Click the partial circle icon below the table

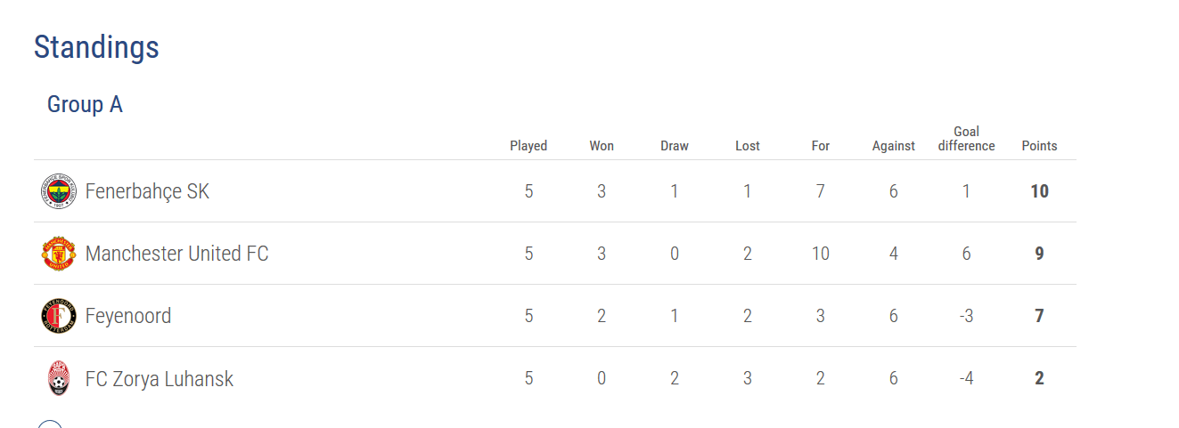point(50,424)
